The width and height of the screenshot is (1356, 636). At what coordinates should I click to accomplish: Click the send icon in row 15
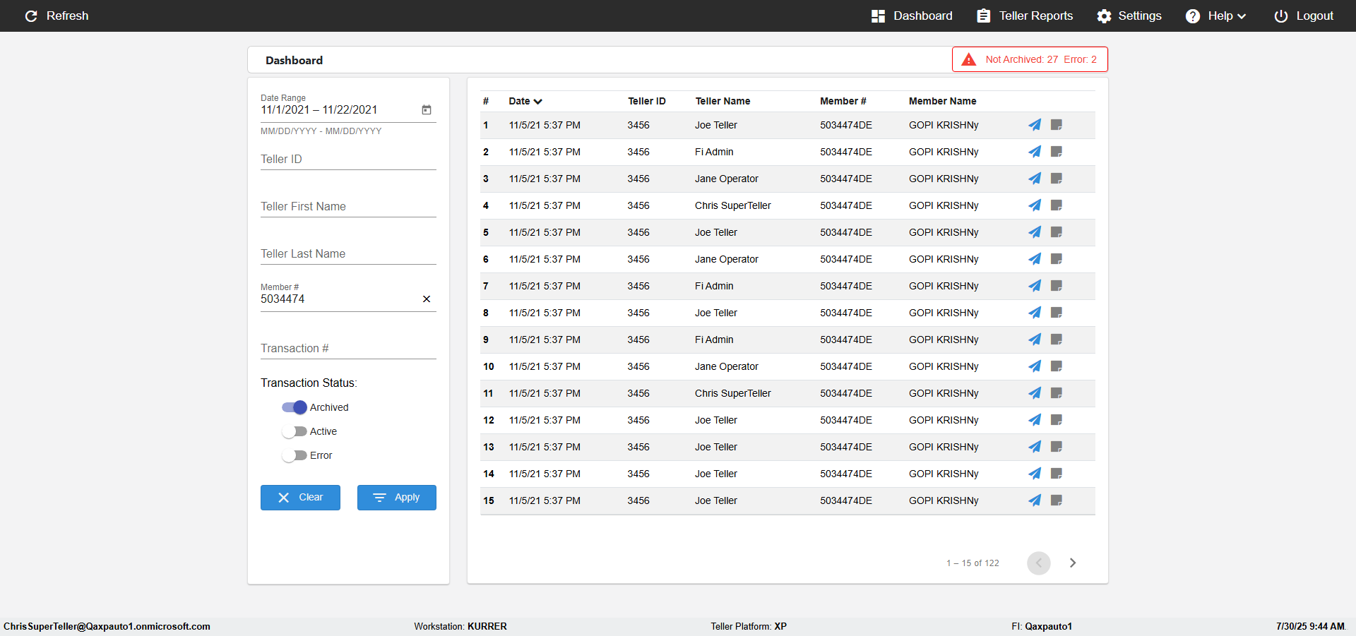coord(1035,500)
